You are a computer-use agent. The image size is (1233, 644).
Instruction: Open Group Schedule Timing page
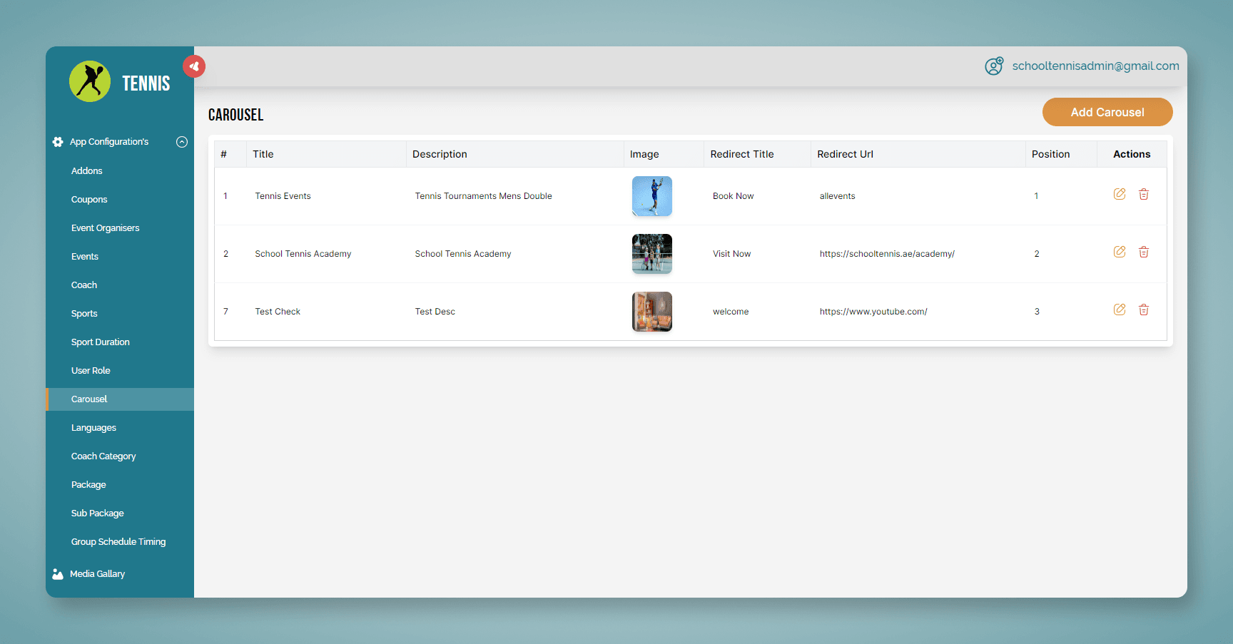pyautogui.click(x=118, y=542)
